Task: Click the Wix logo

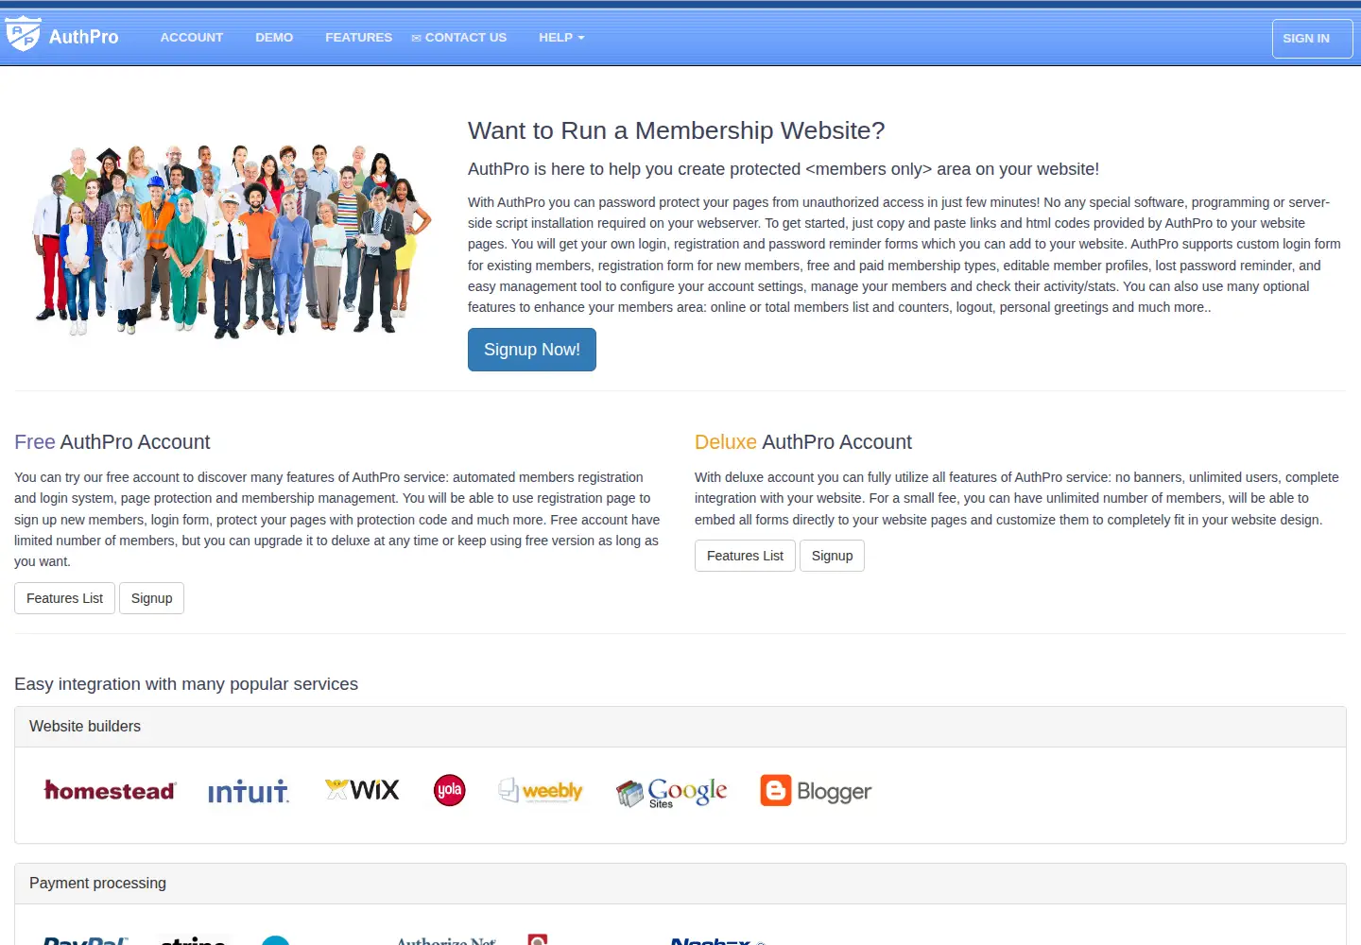Action: [362, 790]
